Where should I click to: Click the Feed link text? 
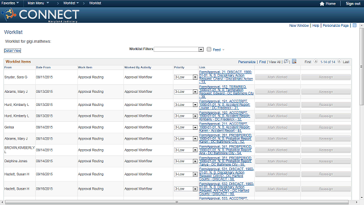[217, 50]
